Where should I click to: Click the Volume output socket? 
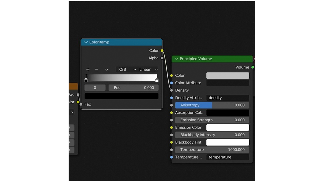(253, 67)
